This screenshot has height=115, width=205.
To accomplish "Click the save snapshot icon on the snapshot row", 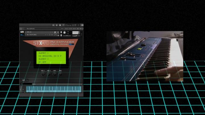I will point(50,35).
